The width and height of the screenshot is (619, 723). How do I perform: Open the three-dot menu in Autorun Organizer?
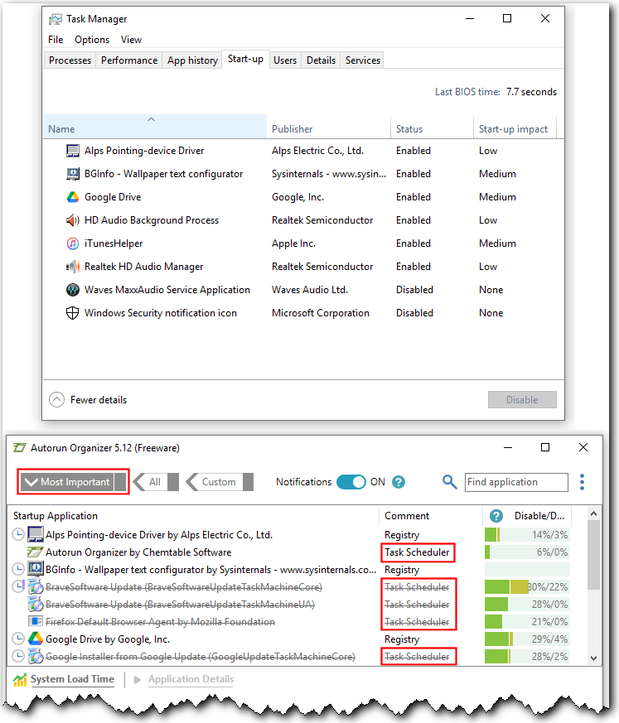point(583,482)
